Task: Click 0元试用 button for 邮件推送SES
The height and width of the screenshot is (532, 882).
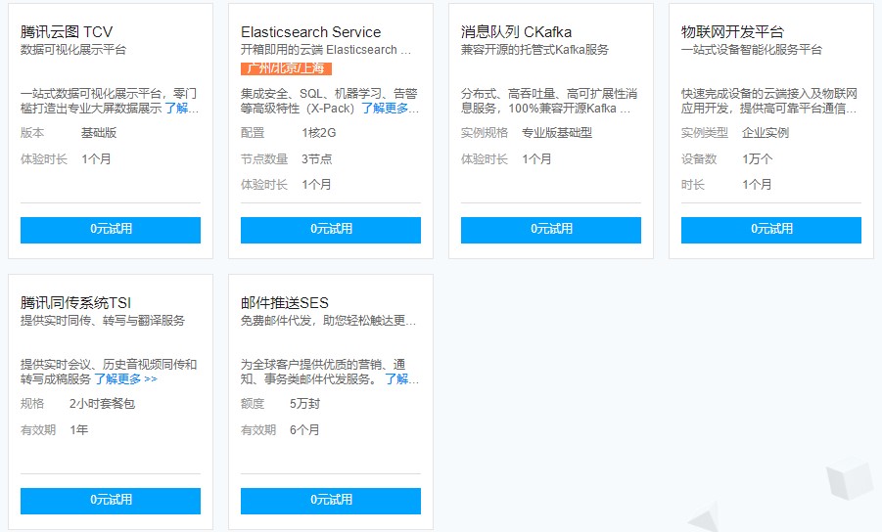Action: coord(331,501)
